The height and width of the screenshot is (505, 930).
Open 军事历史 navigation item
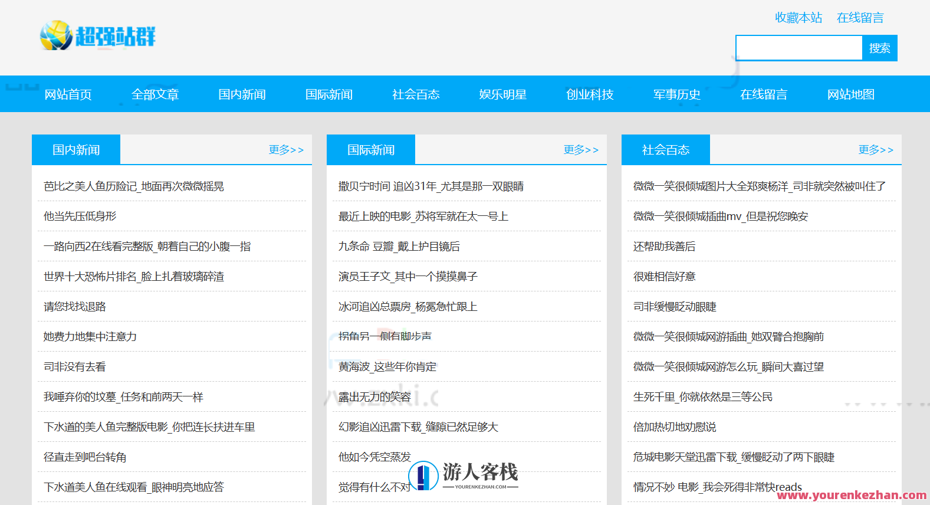[x=677, y=94]
